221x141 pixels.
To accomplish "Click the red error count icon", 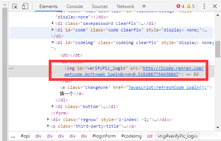I will click(178, 6).
